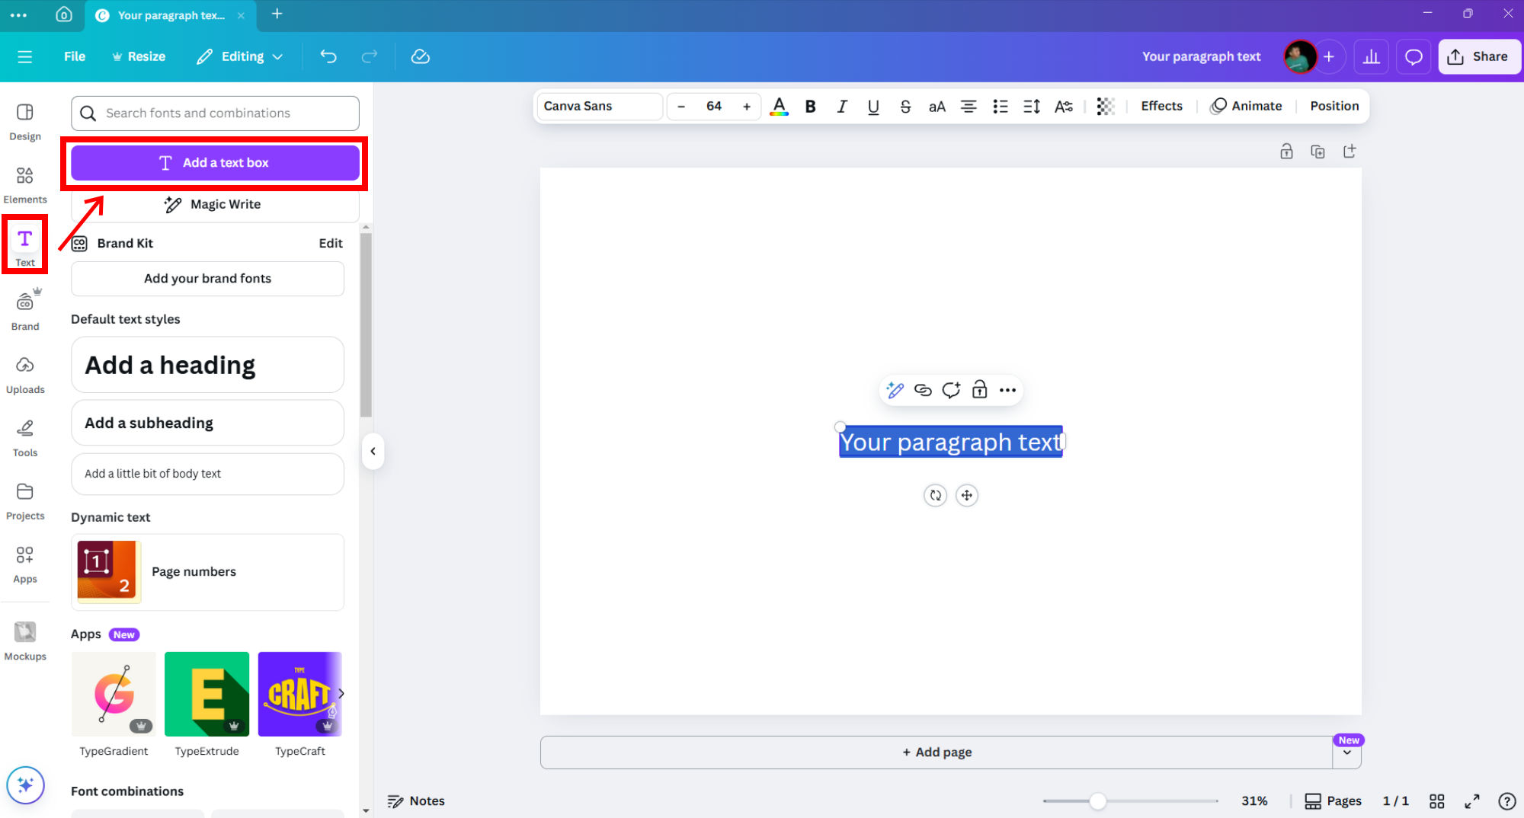Open line spacing options
This screenshot has width=1524, height=818.
[1032, 107]
